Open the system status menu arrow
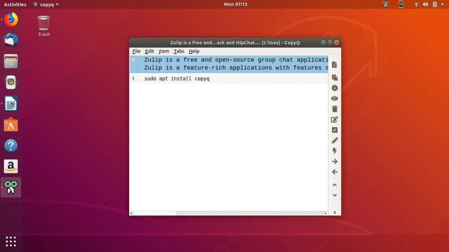Screen dimensions: 449x252 [x=443, y=4]
